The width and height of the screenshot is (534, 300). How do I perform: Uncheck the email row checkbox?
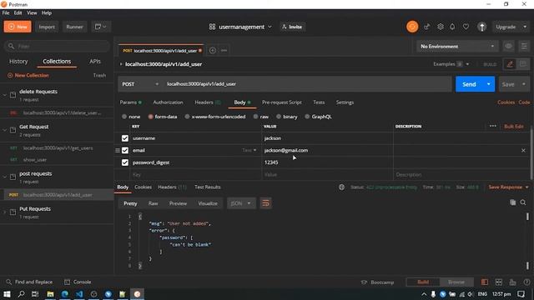(125, 150)
